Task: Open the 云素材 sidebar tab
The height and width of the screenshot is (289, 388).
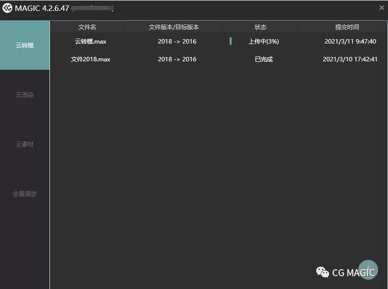Action: (25, 144)
